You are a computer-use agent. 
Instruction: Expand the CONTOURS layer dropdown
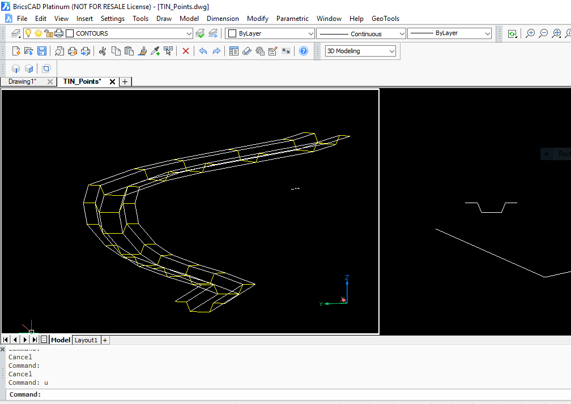pos(189,33)
